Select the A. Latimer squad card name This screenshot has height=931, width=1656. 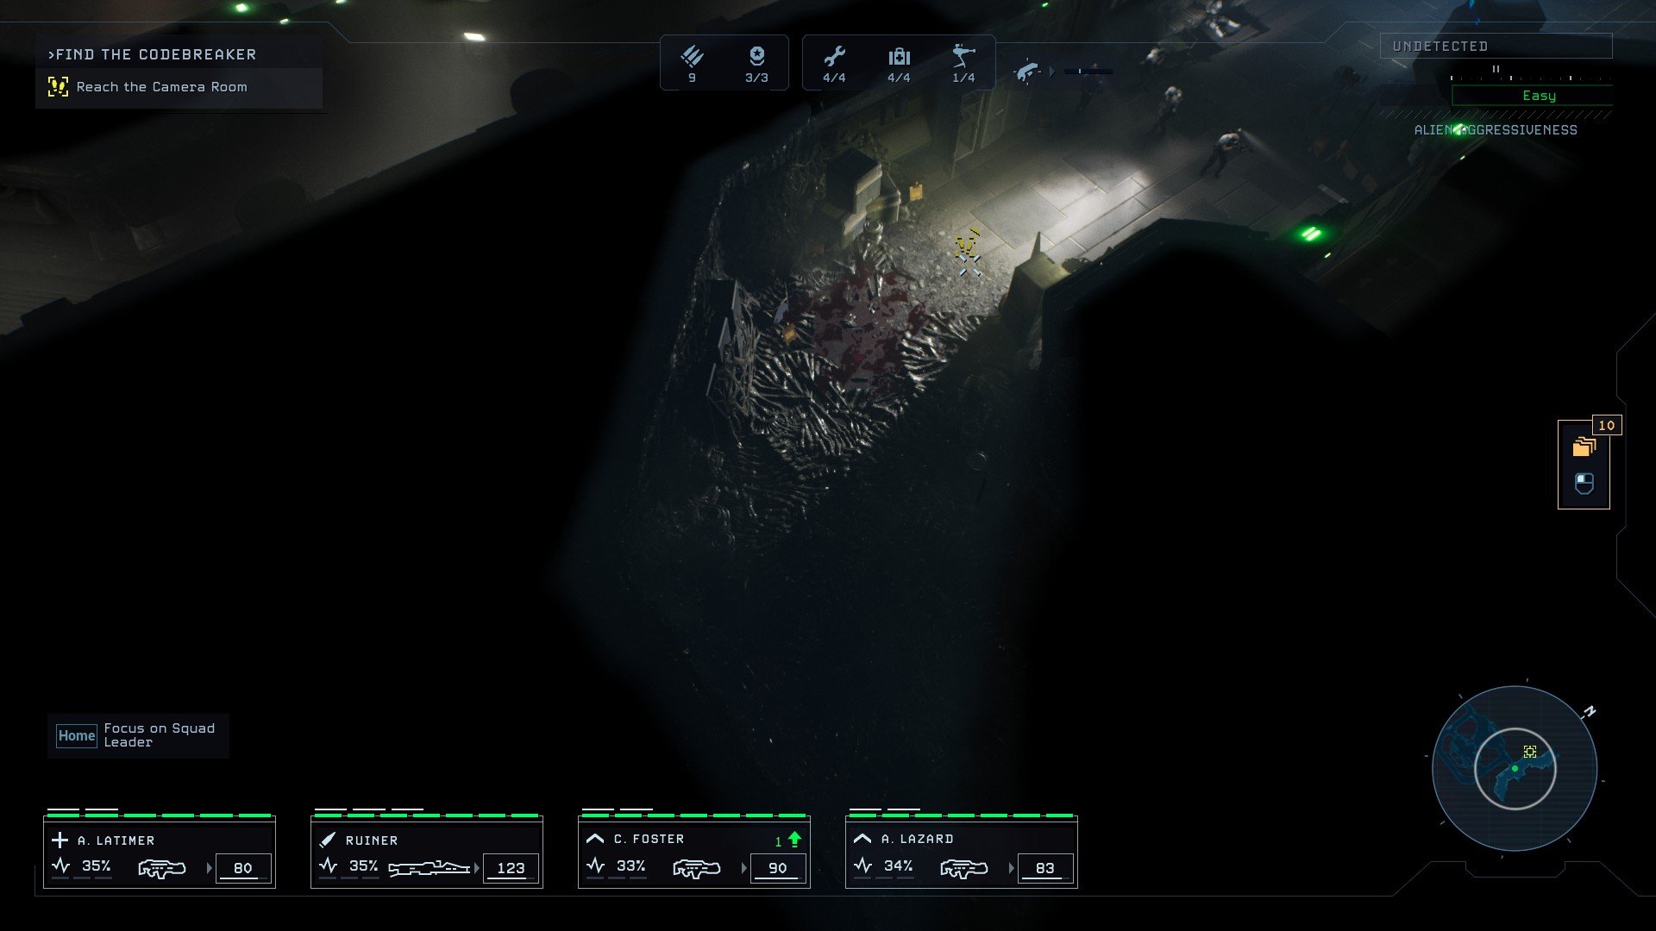pos(116,840)
